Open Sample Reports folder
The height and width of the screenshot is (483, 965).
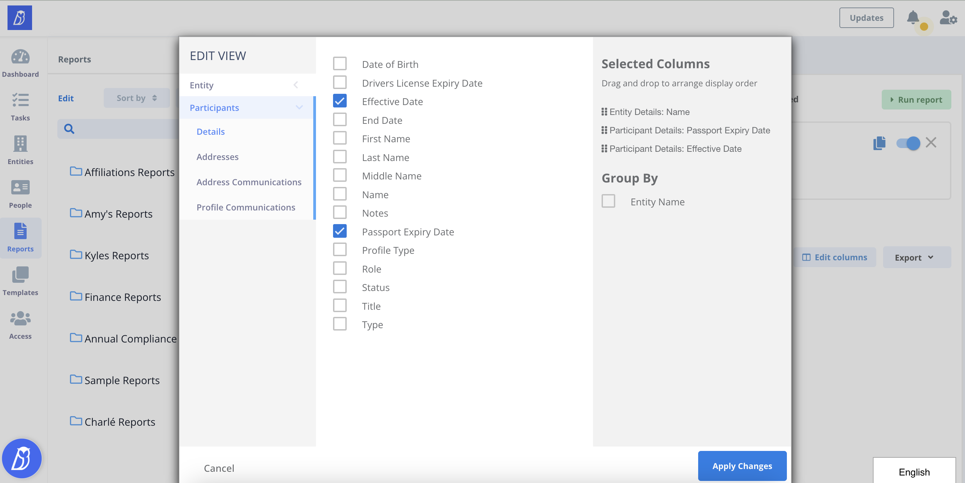click(x=115, y=380)
